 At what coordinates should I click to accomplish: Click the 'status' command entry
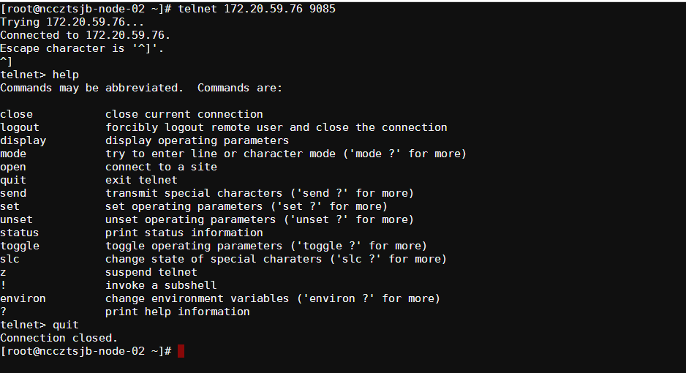(20, 233)
